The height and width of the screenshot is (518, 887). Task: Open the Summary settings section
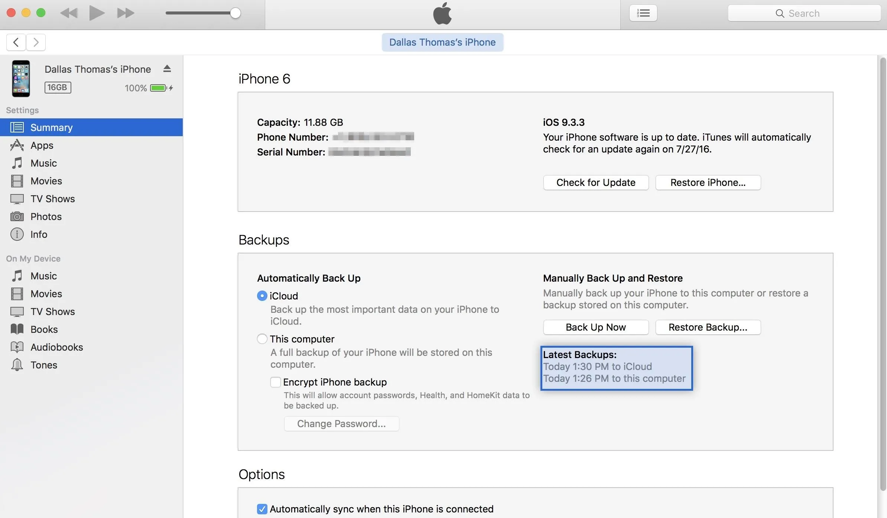(91, 127)
